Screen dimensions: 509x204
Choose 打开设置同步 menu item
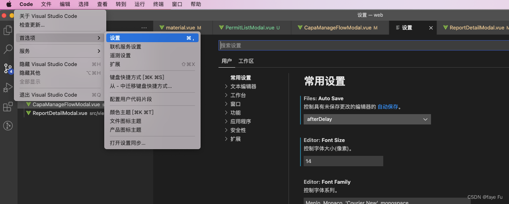pos(152,143)
